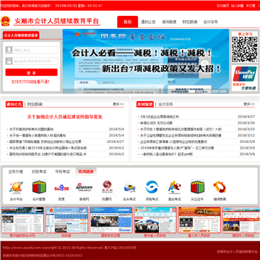Click the 中文繁 language link in the top bar
This screenshot has height=260, width=260.
[251, 6]
